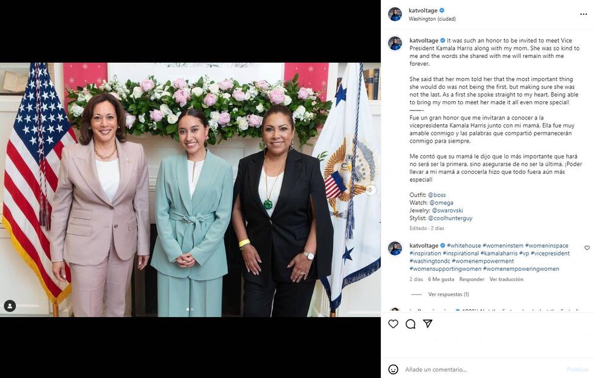Screen dimensions: 594x378
Task: Open the three-dot more options menu
Action: [584, 14]
